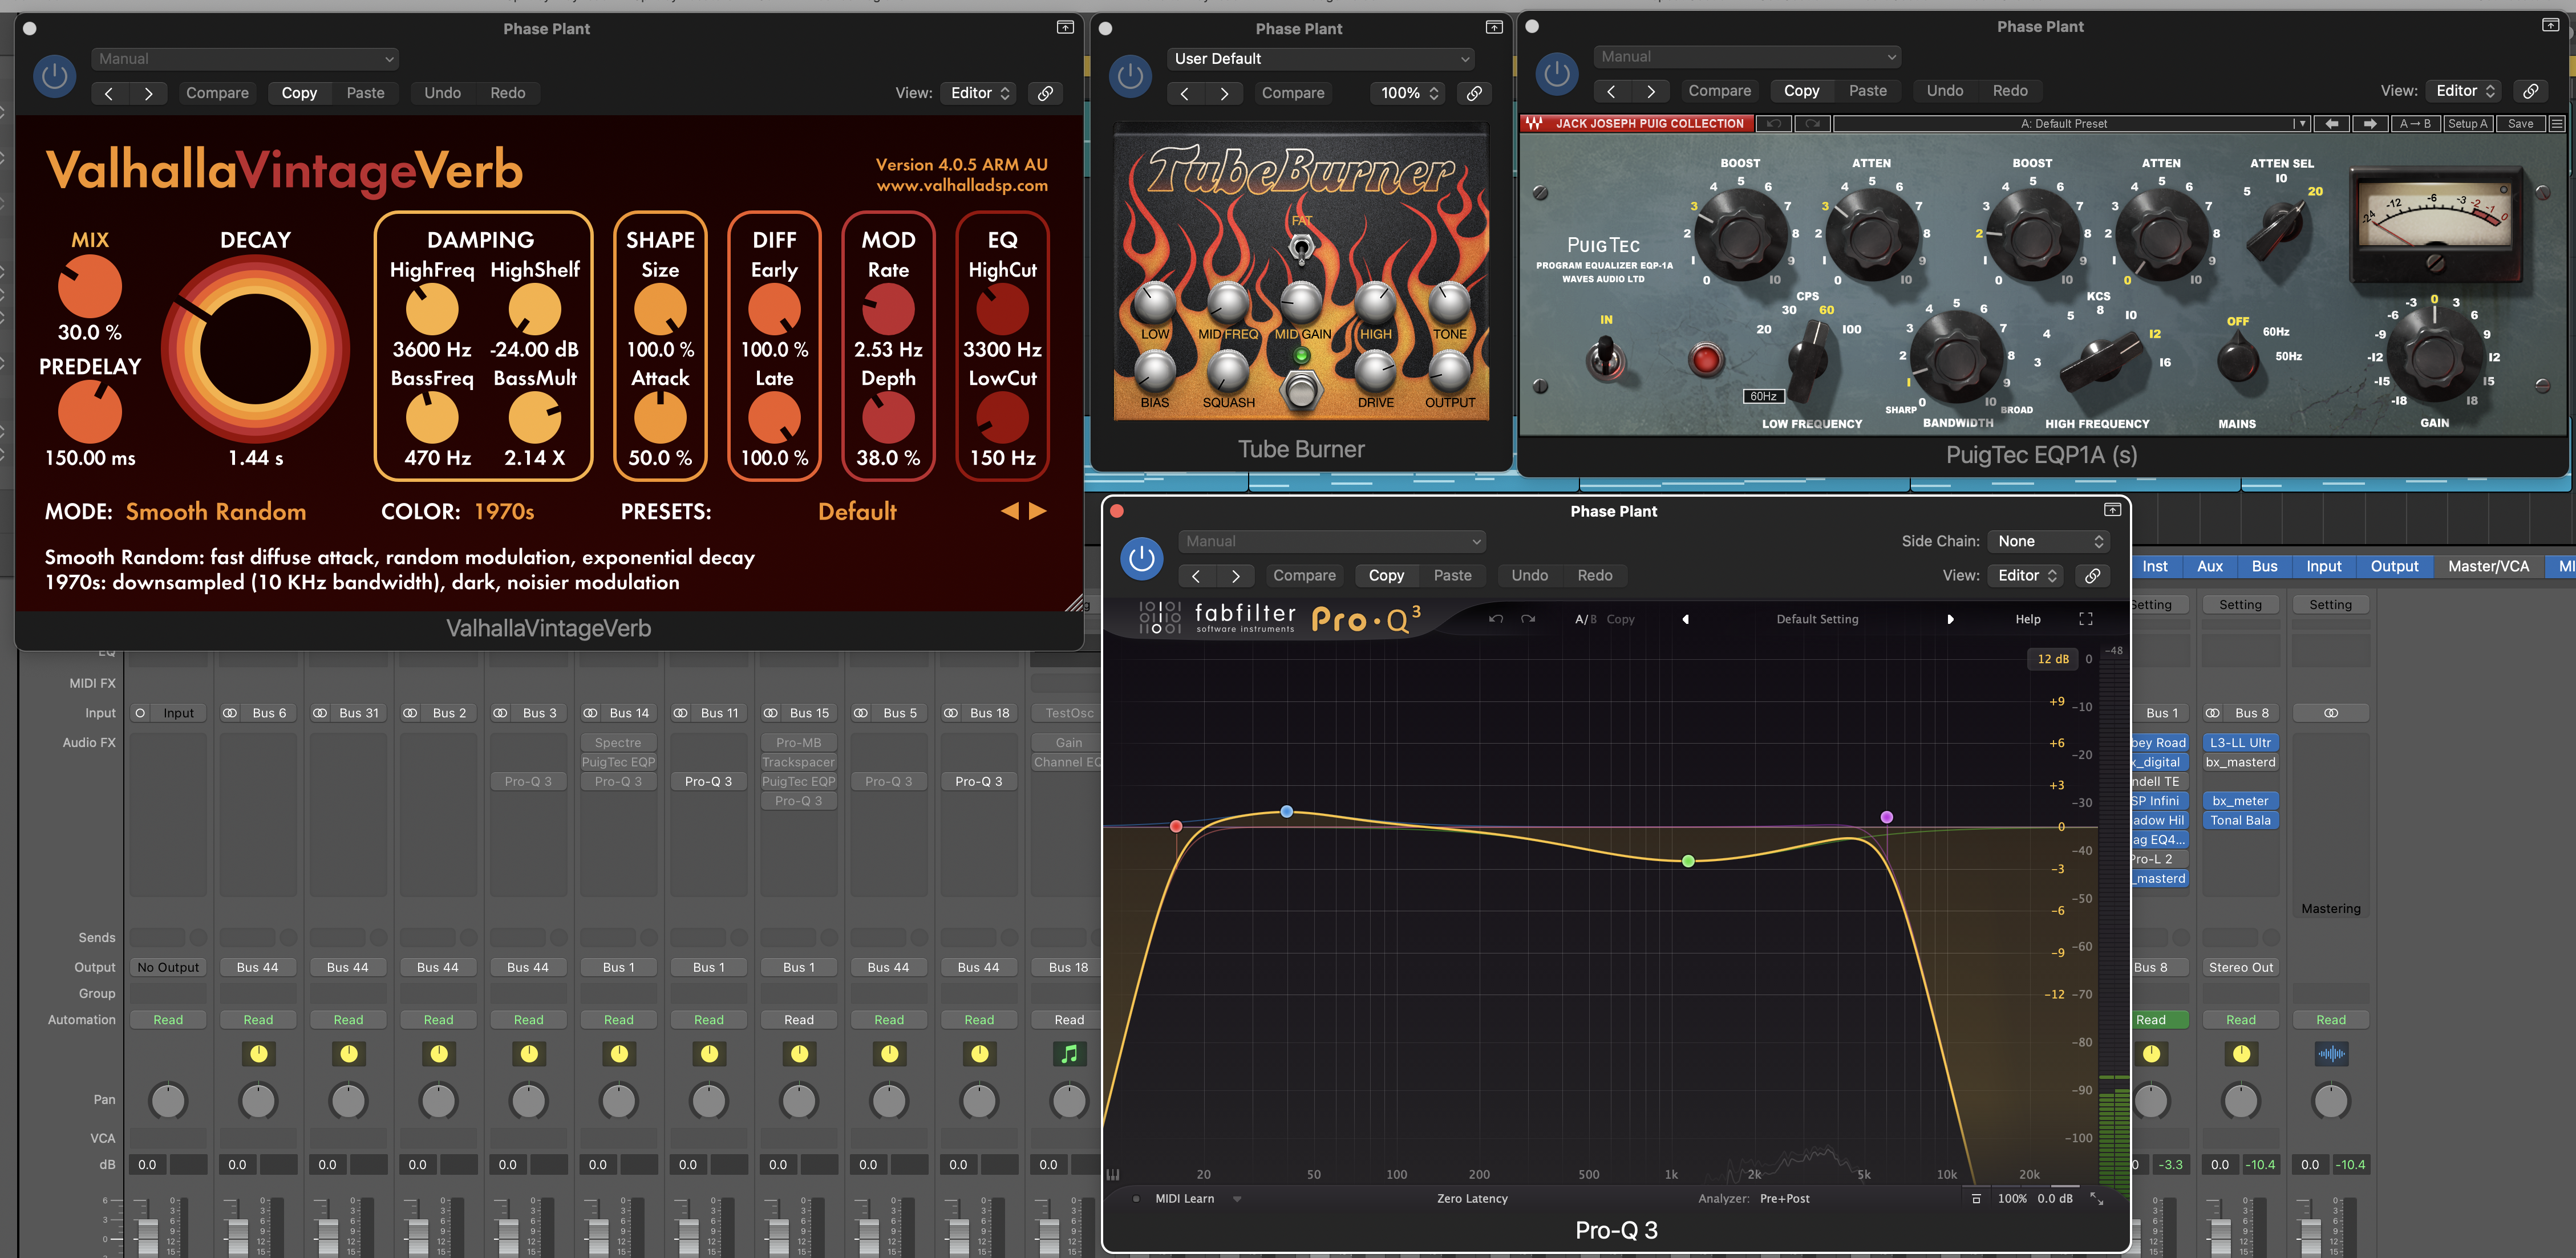Click the red low cut band node
2576x1258 pixels.
click(1176, 826)
